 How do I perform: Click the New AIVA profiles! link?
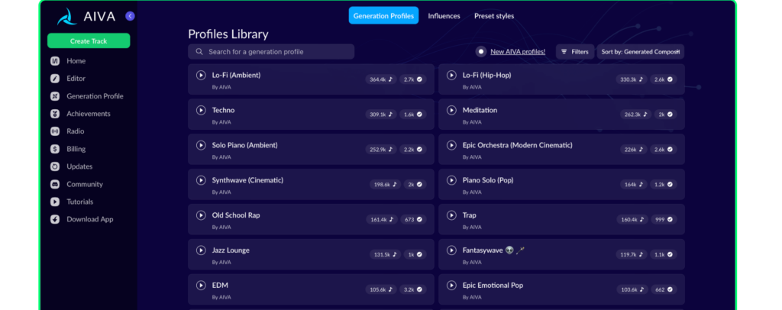pos(518,52)
